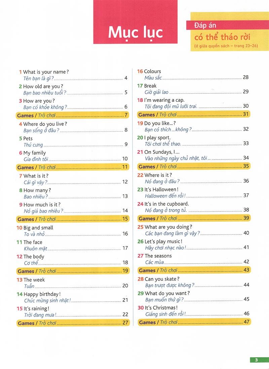Viewport: 269px width, 369px height.
Task: Open chapter 14 'Happy birthday!'
Action: coord(72,297)
